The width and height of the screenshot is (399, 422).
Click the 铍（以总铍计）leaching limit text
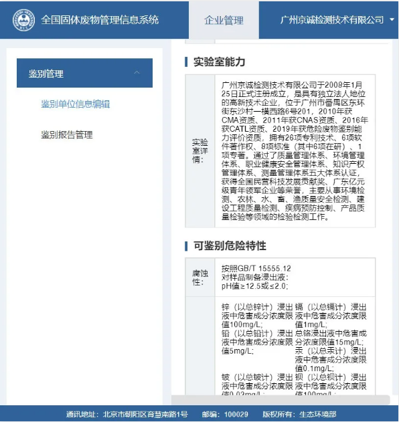tap(257, 384)
